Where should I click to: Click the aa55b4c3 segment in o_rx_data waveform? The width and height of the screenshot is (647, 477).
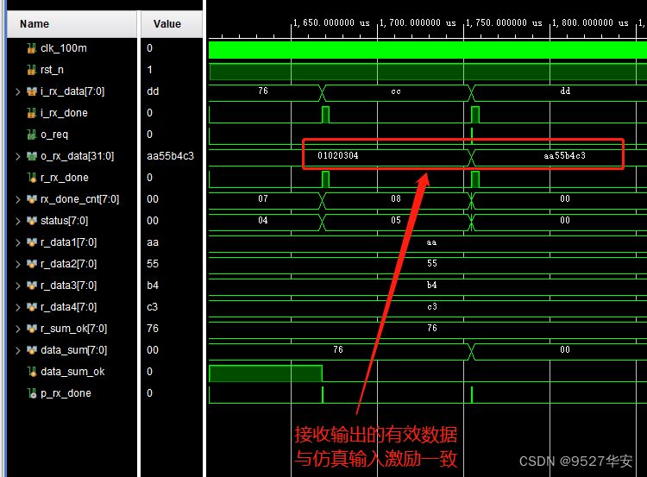click(564, 156)
